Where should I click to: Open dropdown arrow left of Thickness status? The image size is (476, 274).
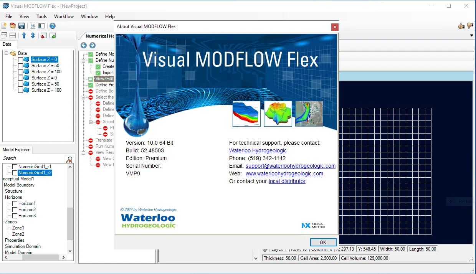click(256, 258)
